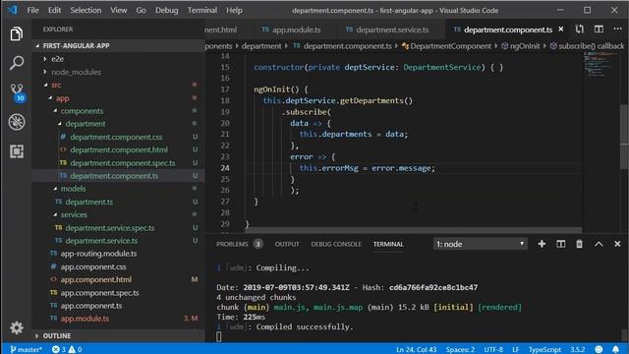The width and height of the screenshot is (629, 354).
Task: Select the TERMINAL panel tab
Action: click(x=388, y=244)
